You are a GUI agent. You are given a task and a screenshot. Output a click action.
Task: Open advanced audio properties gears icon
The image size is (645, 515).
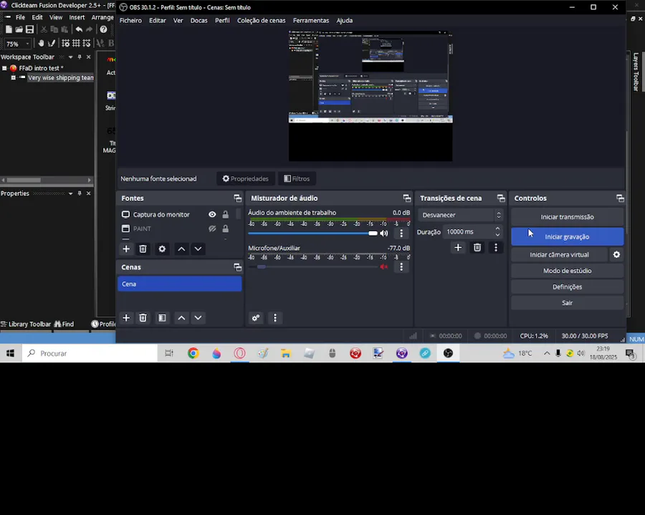(256, 318)
